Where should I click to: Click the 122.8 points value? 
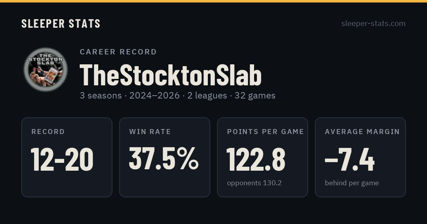(256, 159)
